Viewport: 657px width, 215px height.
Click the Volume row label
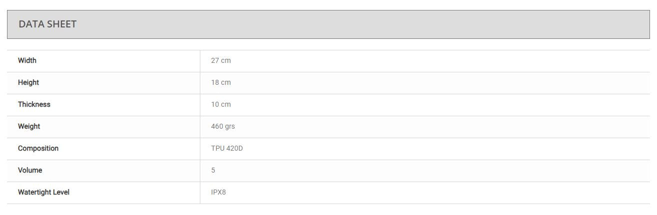pos(30,170)
